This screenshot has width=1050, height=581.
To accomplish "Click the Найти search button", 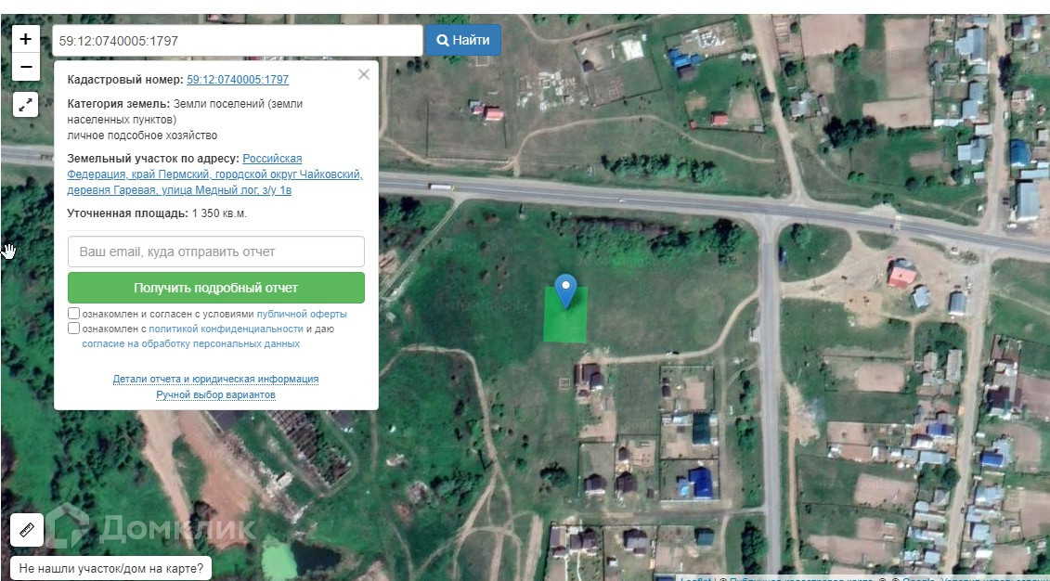I will (x=462, y=40).
